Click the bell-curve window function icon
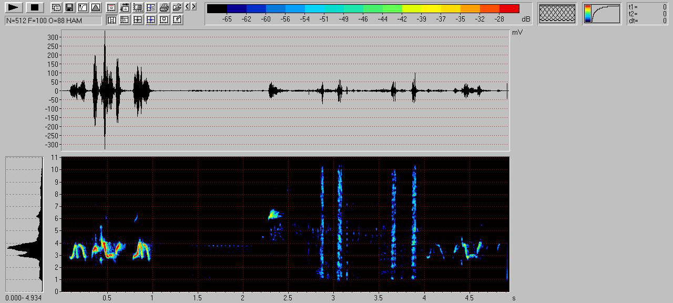The height and width of the screenshot is (303, 673). click(95, 7)
